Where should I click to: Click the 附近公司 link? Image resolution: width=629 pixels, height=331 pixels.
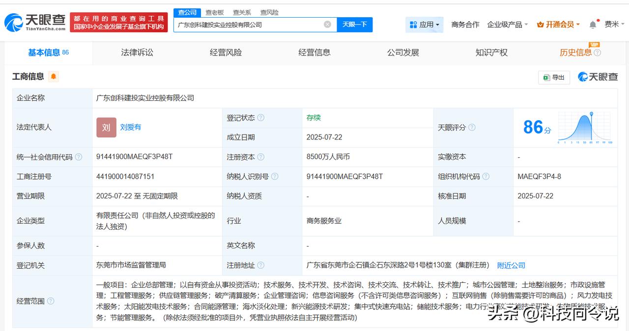(x=511, y=265)
